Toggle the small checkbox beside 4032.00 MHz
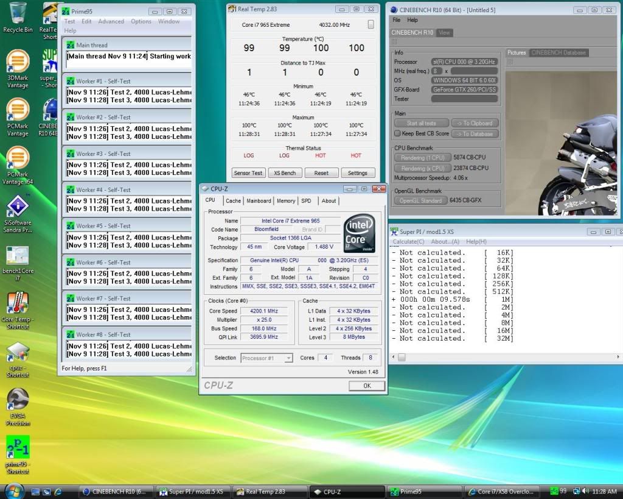The image size is (623, 499). pyautogui.click(x=371, y=24)
